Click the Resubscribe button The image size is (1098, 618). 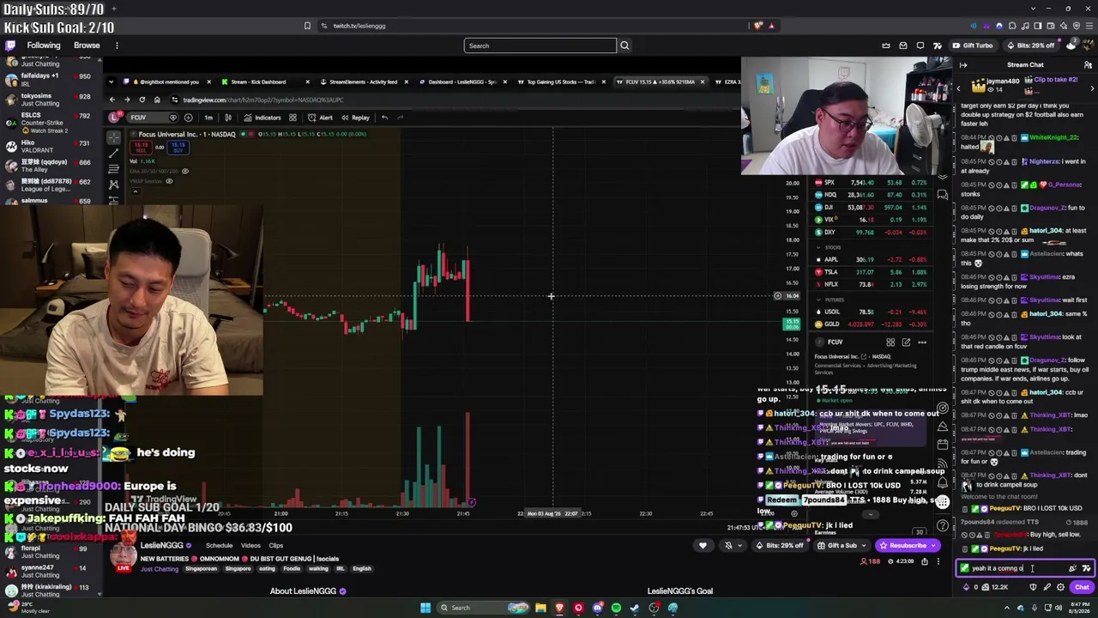point(902,545)
